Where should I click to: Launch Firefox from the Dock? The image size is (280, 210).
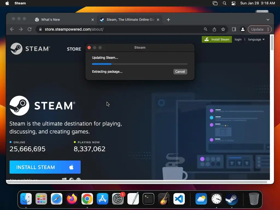[72, 199]
